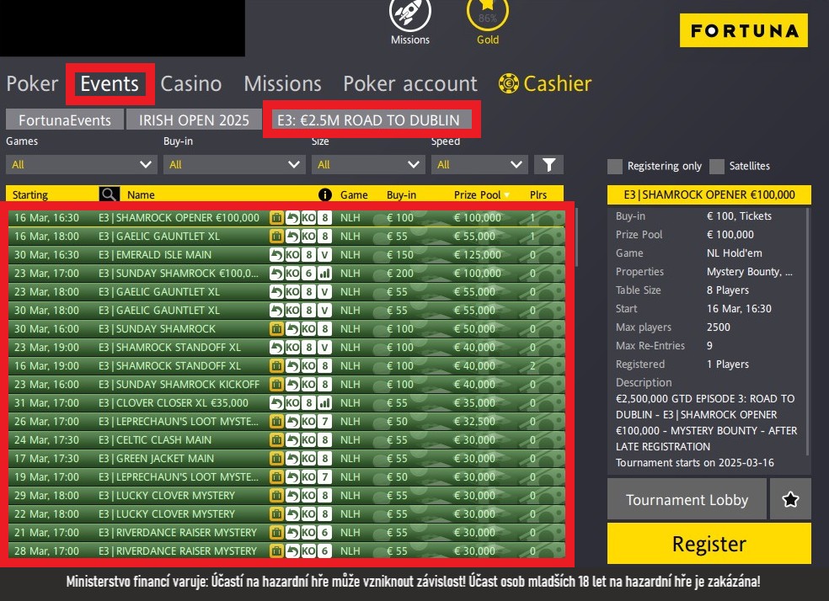Toggle the Satellites checkbox
829x601 pixels.
point(717,167)
